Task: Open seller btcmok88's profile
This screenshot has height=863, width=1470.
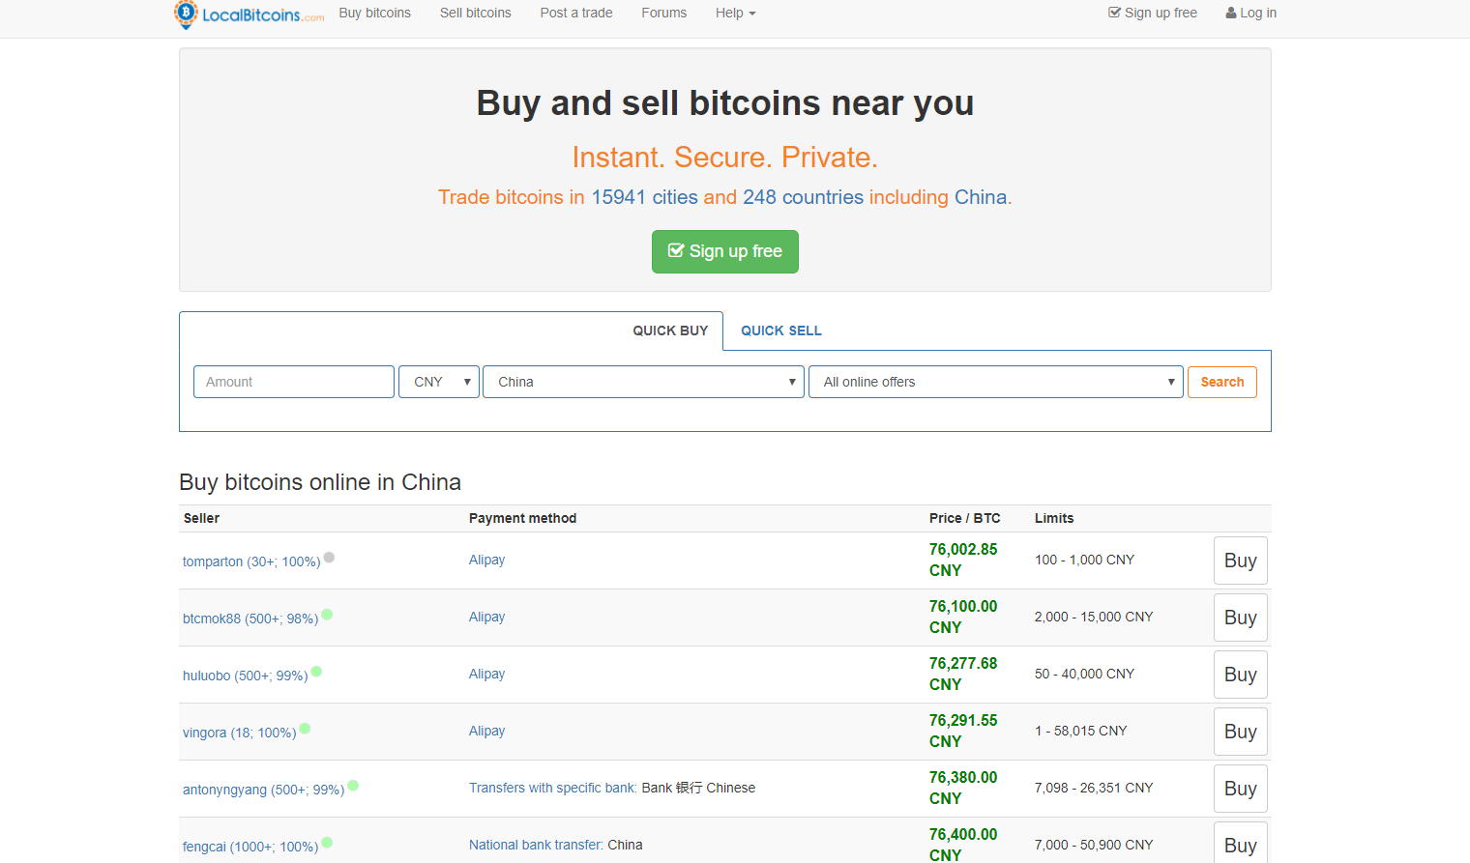Action: click(250, 618)
